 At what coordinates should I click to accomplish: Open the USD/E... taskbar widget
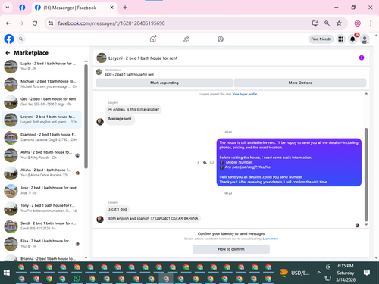click(x=295, y=273)
